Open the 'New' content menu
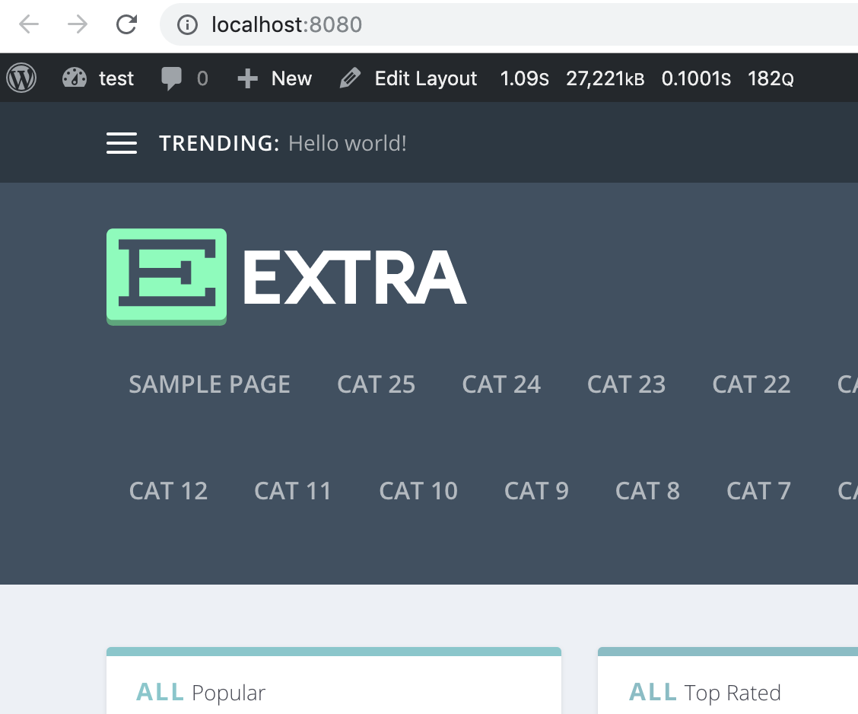 point(291,78)
